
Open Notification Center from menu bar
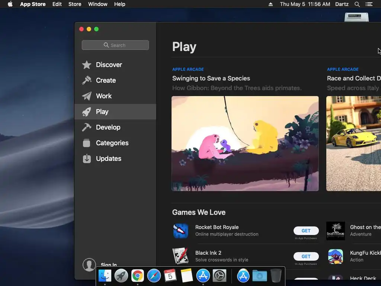[x=369, y=4]
